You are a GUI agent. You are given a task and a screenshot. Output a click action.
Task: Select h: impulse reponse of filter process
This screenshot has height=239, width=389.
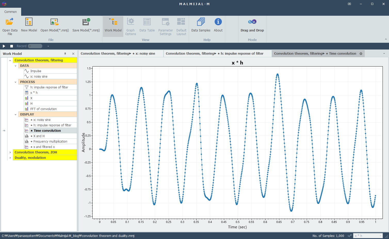pyautogui.click(x=50, y=87)
